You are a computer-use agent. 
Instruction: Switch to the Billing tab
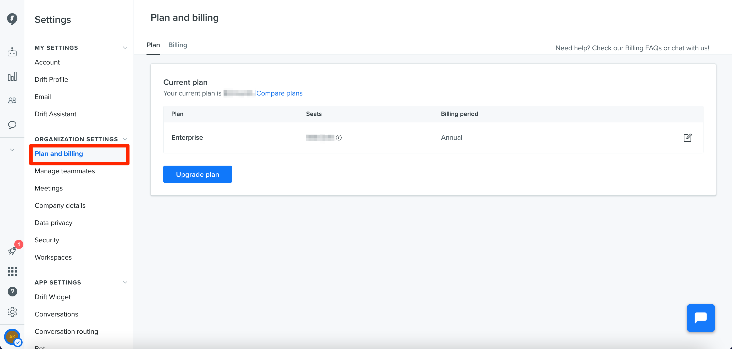(178, 45)
